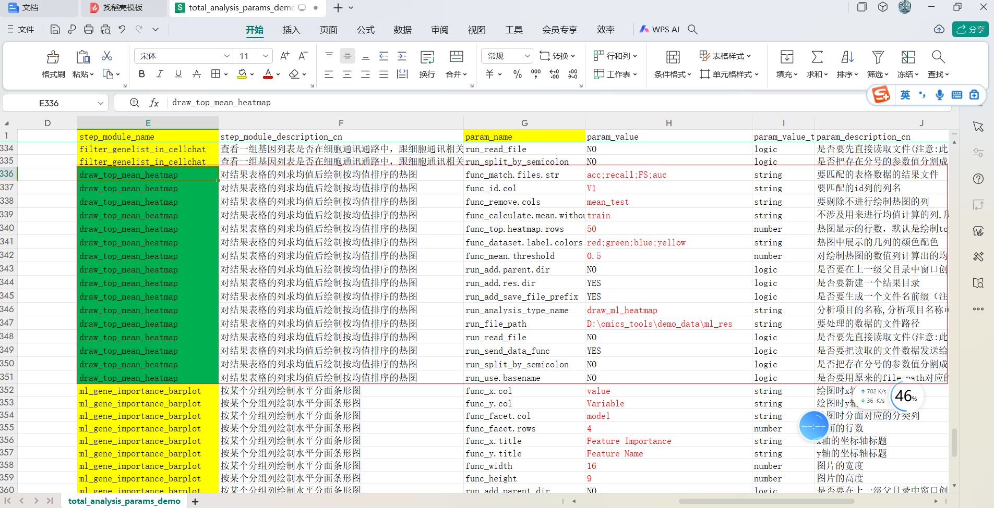
Task: Click the Fill (填充) icon
Action: coord(786,57)
